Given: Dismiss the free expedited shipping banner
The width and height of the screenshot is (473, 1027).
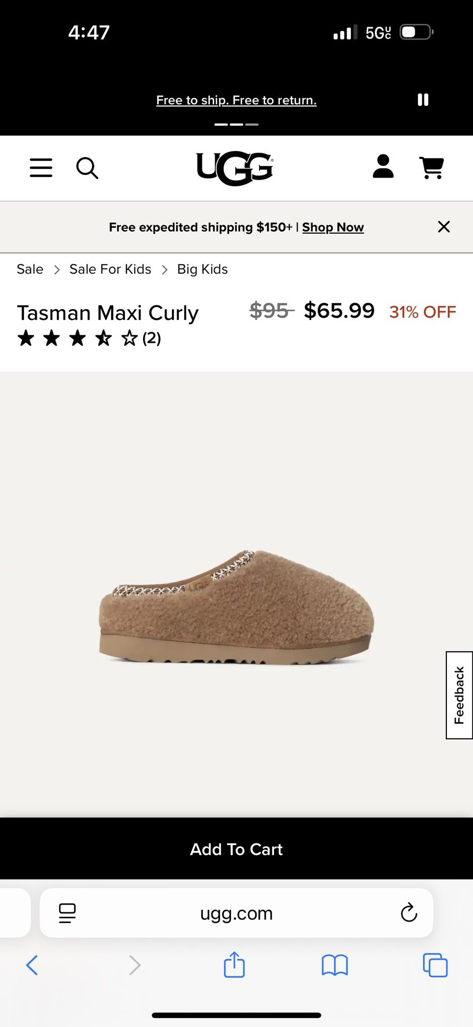Looking at the screenshot, I should click(444, 227).
